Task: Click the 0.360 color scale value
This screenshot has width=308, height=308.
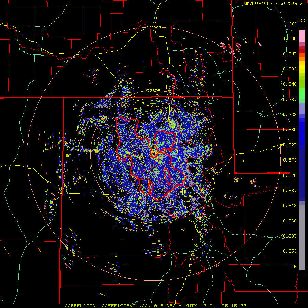Action: tap(290, 221)
